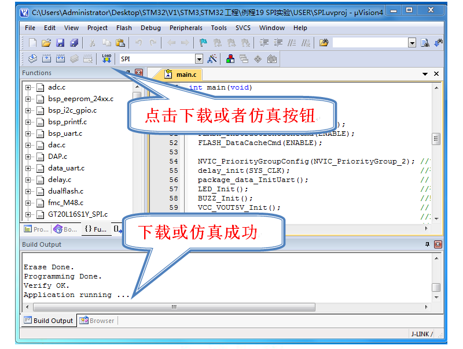Viewport: 463px width, 349px height.
Task: Pin the Build Output panel
Action: 427,244
